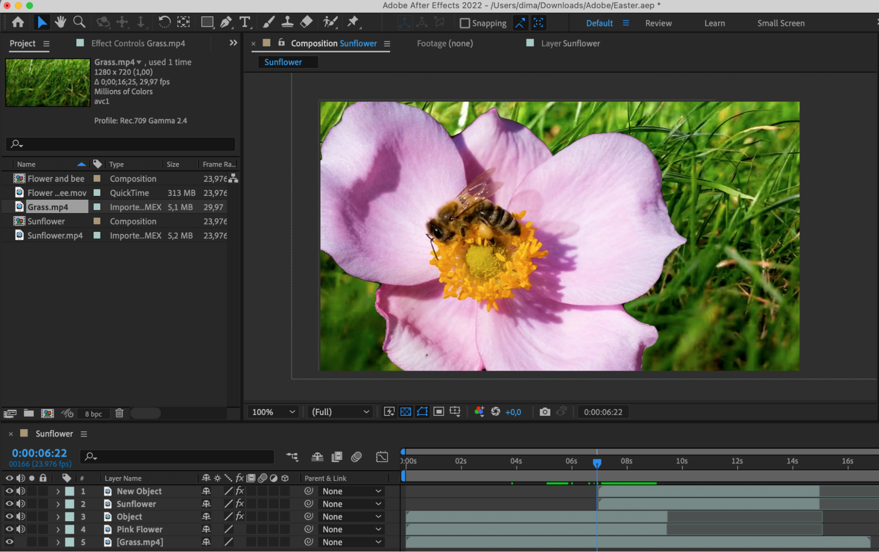Click Interpret Footage icon in Project panel
The width and height of the screenshot is (879, 552).
pyautogui.click(x=10, y=413)
